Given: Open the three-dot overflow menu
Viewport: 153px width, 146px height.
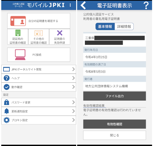Looking at the screenshot, I should (70, 5).
